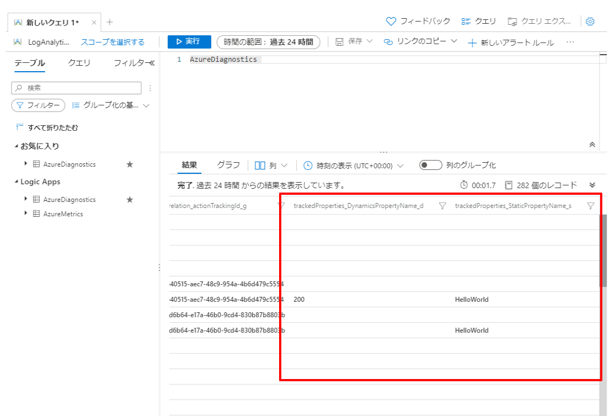Create 新しいアラート ルール
Viewport: 615px width, 416px height.
click(511, 42)
